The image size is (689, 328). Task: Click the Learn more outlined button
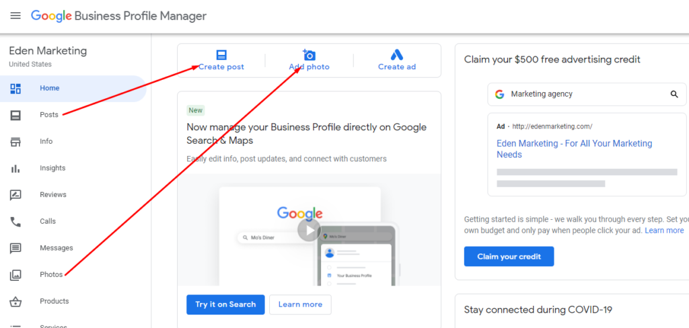coord(300,304)
